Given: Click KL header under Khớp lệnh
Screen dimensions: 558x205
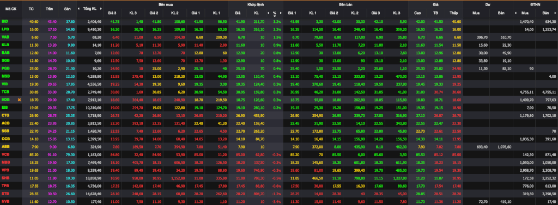Looking at the screenshot, I should [x=256, y=13].
